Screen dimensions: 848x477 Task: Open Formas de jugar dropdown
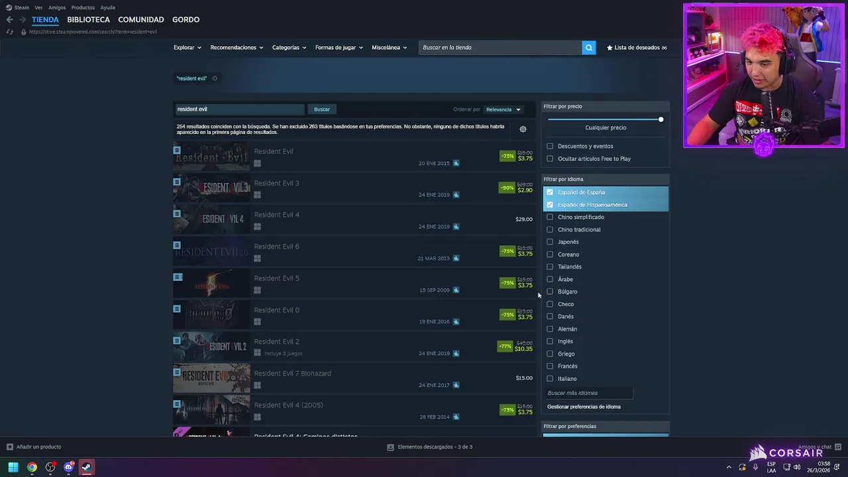pos(339,48)
